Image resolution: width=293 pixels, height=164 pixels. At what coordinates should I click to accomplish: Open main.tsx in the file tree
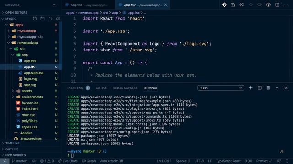point(28,115)
